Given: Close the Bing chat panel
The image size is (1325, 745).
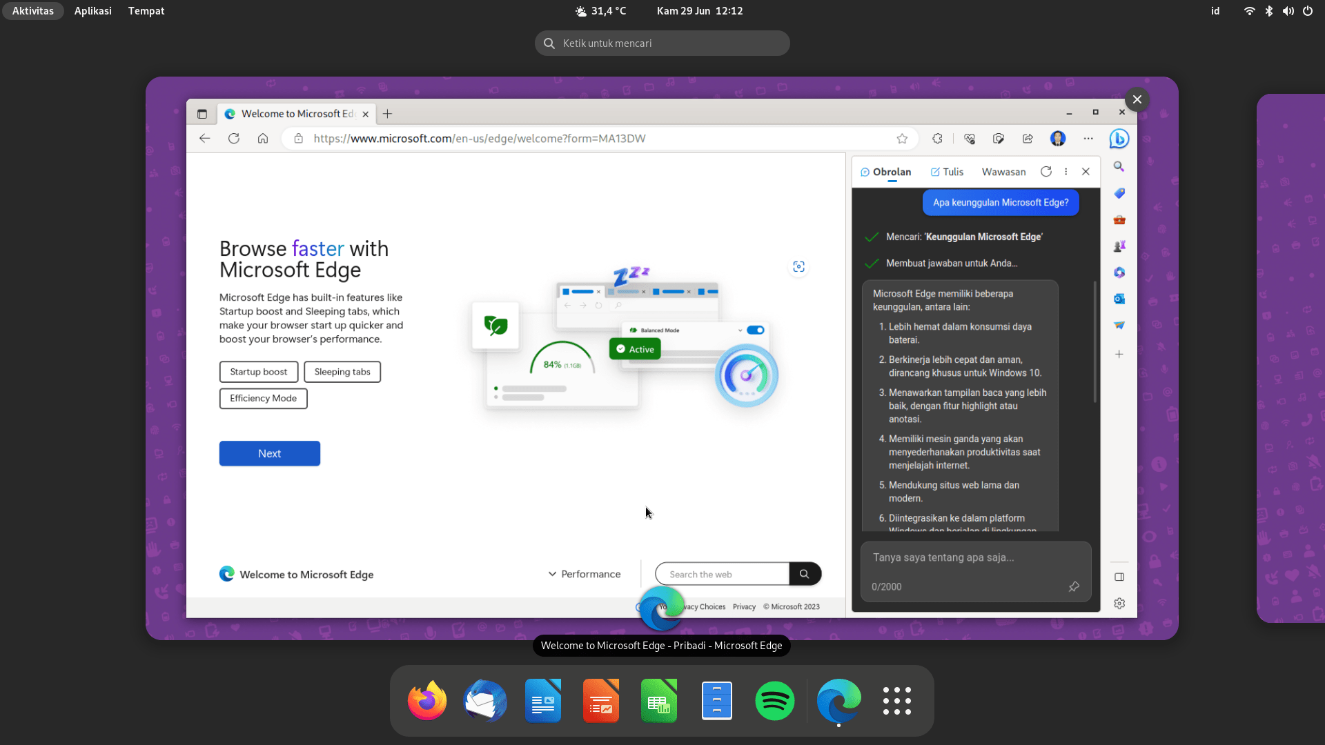Looking at the screenshot, I should point(1086,172).
